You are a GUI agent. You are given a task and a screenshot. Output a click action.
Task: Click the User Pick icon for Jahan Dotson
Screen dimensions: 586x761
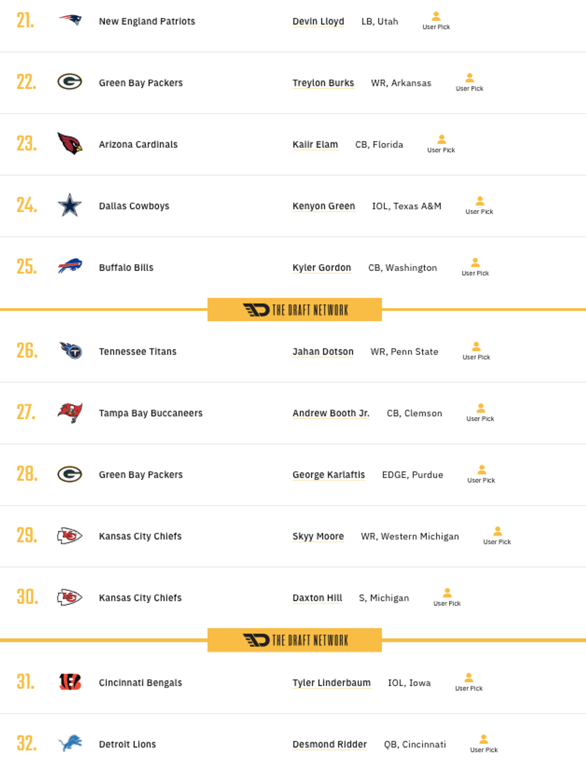(x=475, y=351)
